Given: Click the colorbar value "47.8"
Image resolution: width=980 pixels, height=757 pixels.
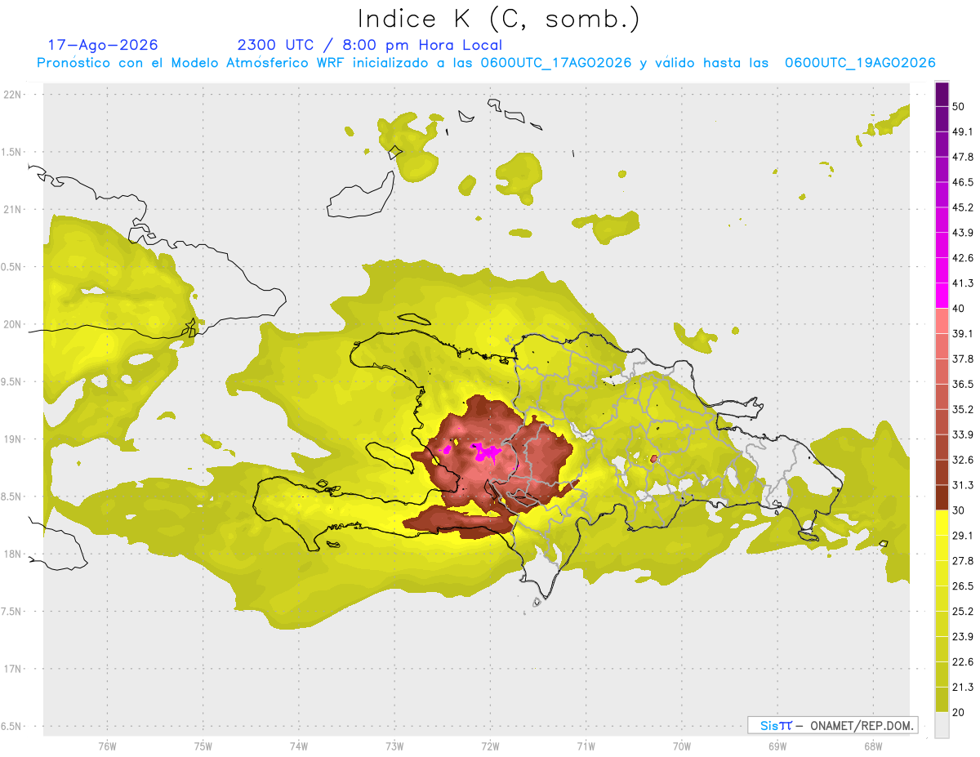Looking at the screenshot, I should click(962, 157).
